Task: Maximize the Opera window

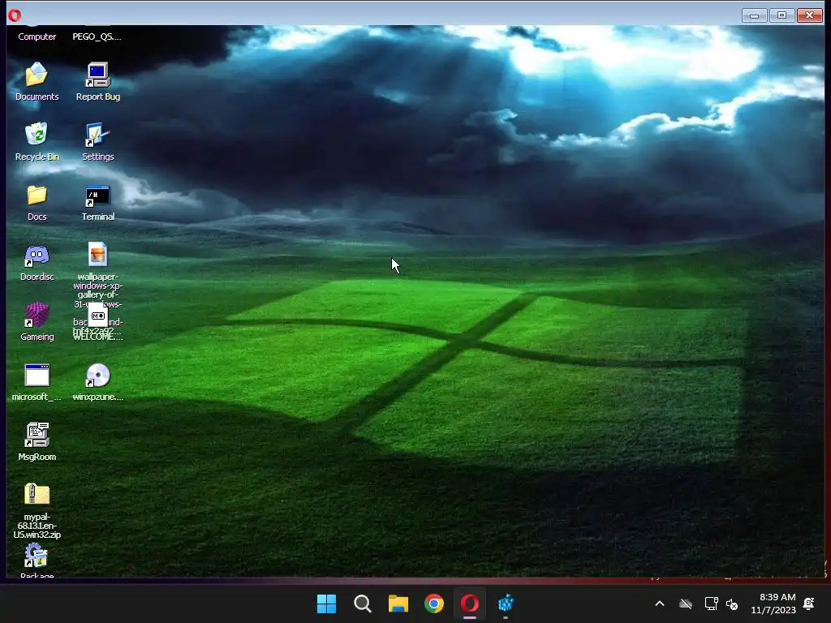Action: [781, 15]
